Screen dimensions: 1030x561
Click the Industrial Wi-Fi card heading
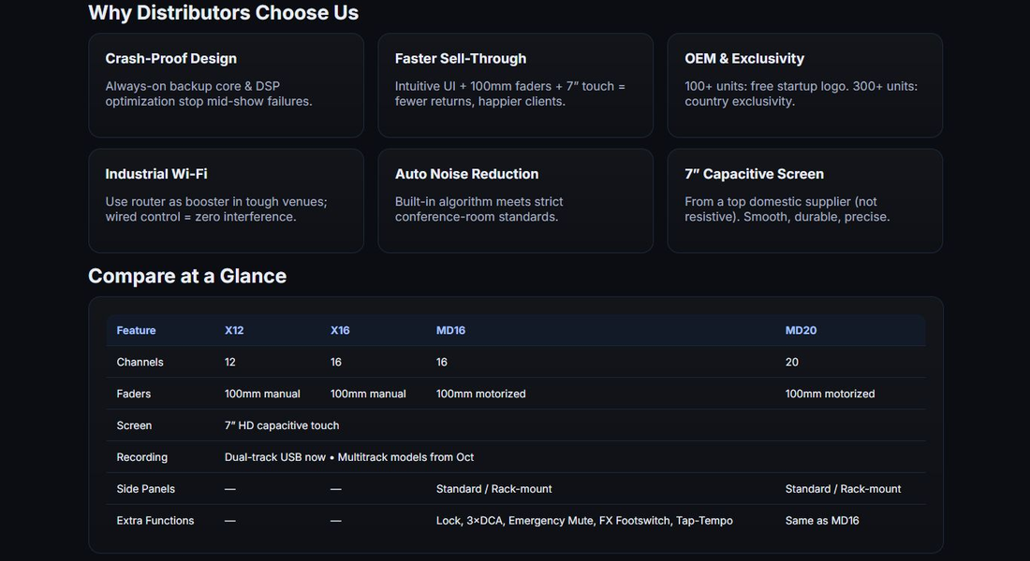(x=156, y=174)
